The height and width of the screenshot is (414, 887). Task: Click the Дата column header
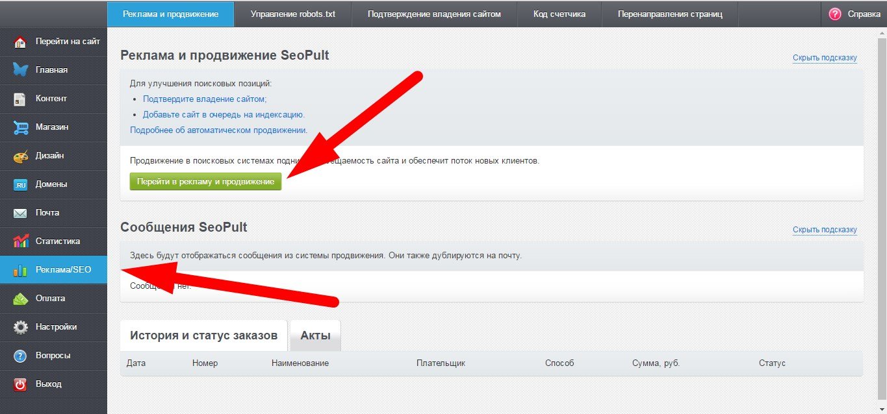(x=136, y=363)
